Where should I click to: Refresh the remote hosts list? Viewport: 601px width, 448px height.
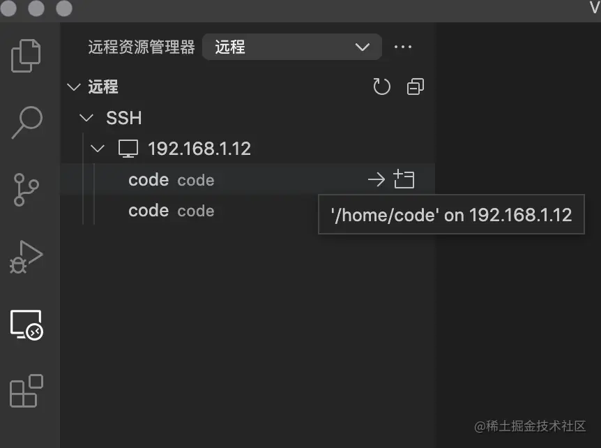[x=381, y=87]
